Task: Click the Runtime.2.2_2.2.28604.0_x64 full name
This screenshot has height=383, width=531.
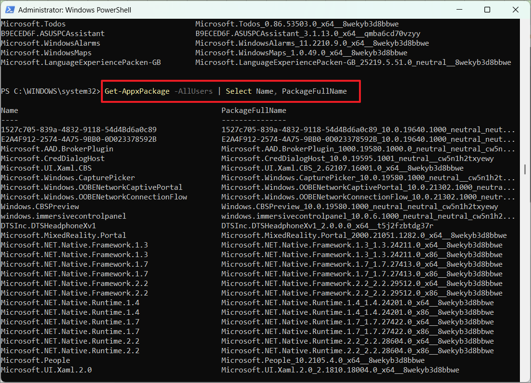Action: pos(358,341)
